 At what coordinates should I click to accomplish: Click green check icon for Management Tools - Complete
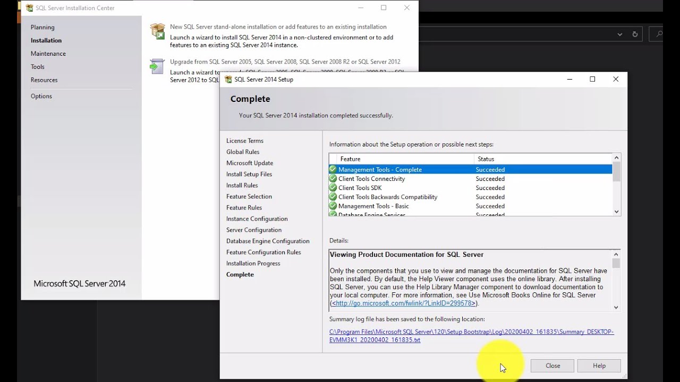coord(333,170)
